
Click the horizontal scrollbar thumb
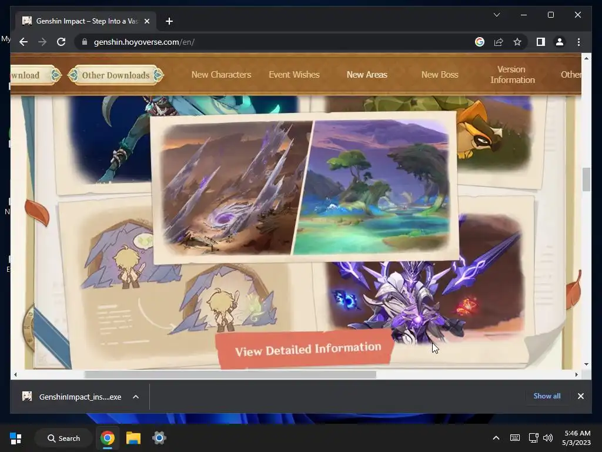coord(230,374)
